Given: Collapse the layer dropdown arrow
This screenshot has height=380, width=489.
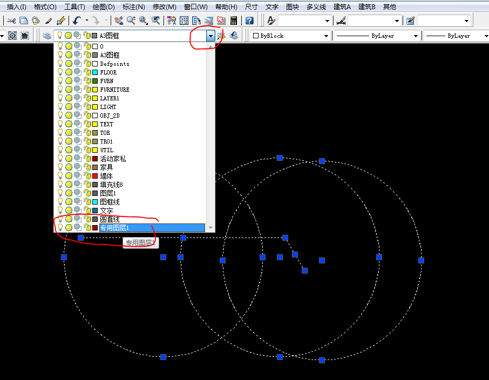Looking at the screenshot, I should (210, 36).
